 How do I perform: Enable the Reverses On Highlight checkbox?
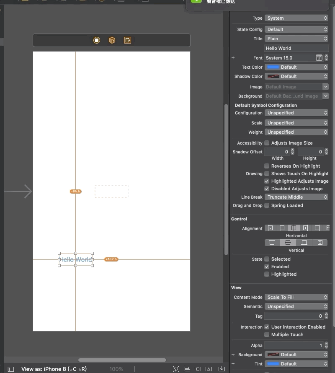click(x=267, y=166)
